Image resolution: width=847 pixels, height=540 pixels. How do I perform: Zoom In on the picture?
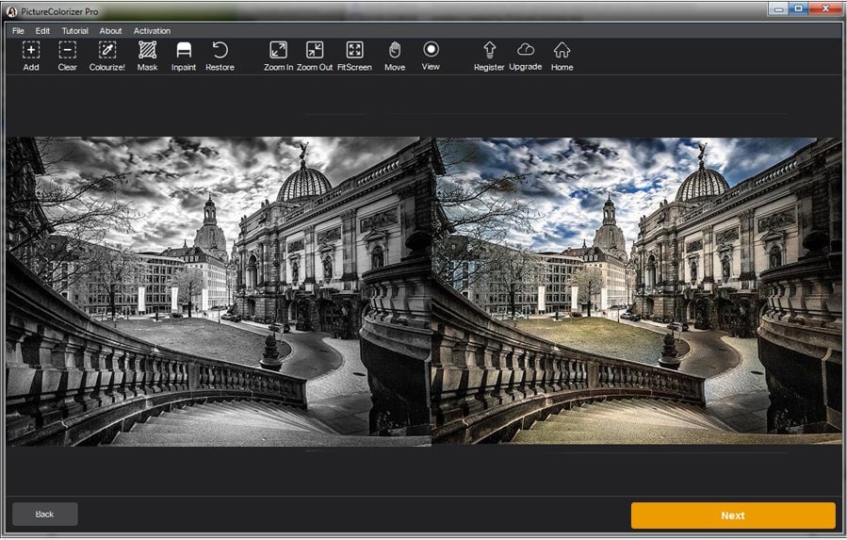(278, 57)
